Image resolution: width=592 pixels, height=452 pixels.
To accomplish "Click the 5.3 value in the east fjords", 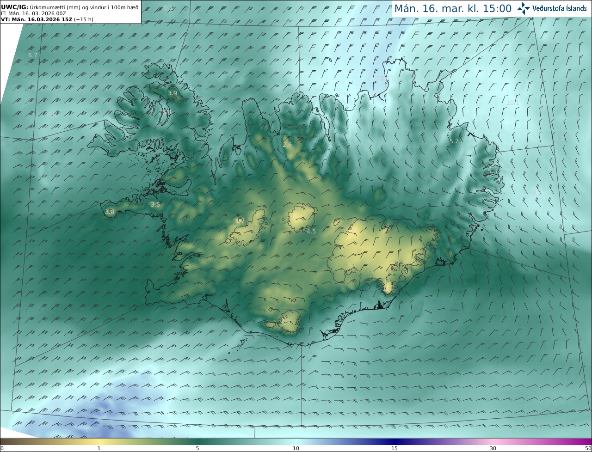I will point(493,171).
